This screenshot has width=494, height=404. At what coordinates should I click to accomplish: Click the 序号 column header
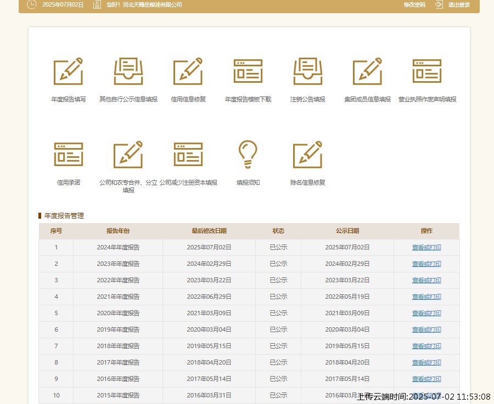coord(56,231)
